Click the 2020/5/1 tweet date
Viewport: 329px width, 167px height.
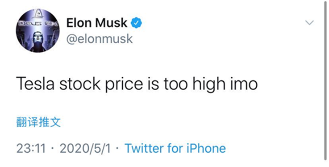click(85, 149)
